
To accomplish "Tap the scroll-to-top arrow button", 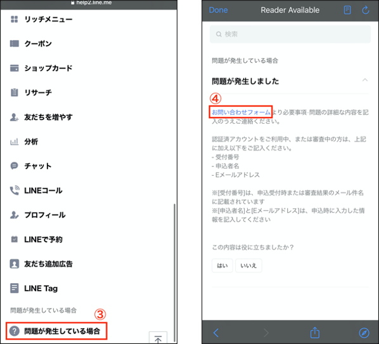I will tap(158, 338).
